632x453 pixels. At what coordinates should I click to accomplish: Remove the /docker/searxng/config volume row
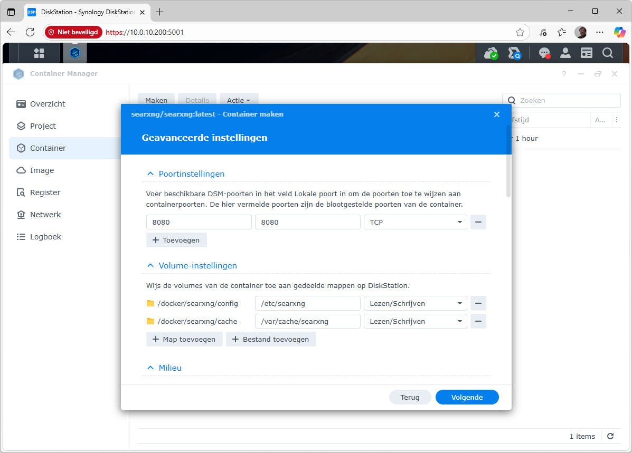coord(478,303)
